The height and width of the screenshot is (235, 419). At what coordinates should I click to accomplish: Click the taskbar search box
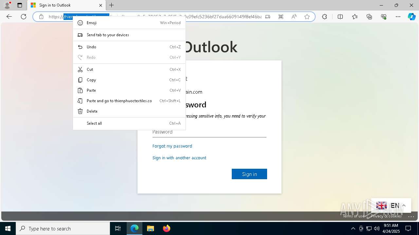point(63,228)
